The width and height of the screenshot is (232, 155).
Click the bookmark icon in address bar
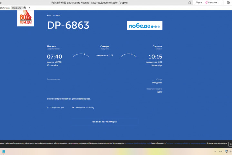coord(189,3)
